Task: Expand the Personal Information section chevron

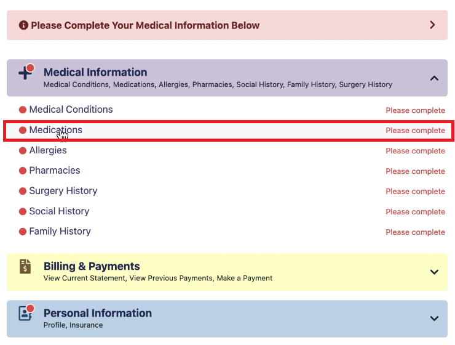Action: 434,319
